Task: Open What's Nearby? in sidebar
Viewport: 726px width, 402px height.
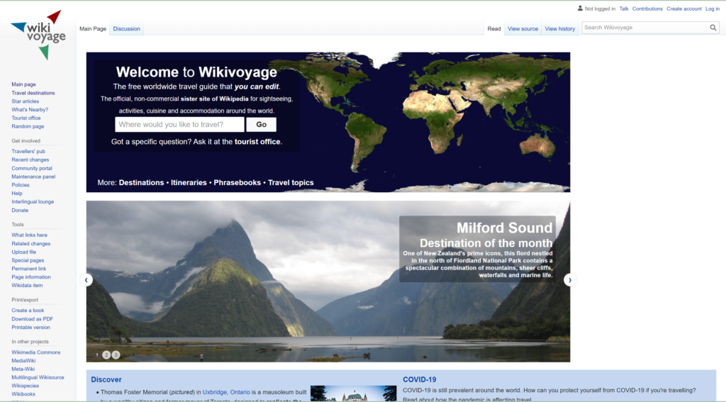Action: pos(30,109)
